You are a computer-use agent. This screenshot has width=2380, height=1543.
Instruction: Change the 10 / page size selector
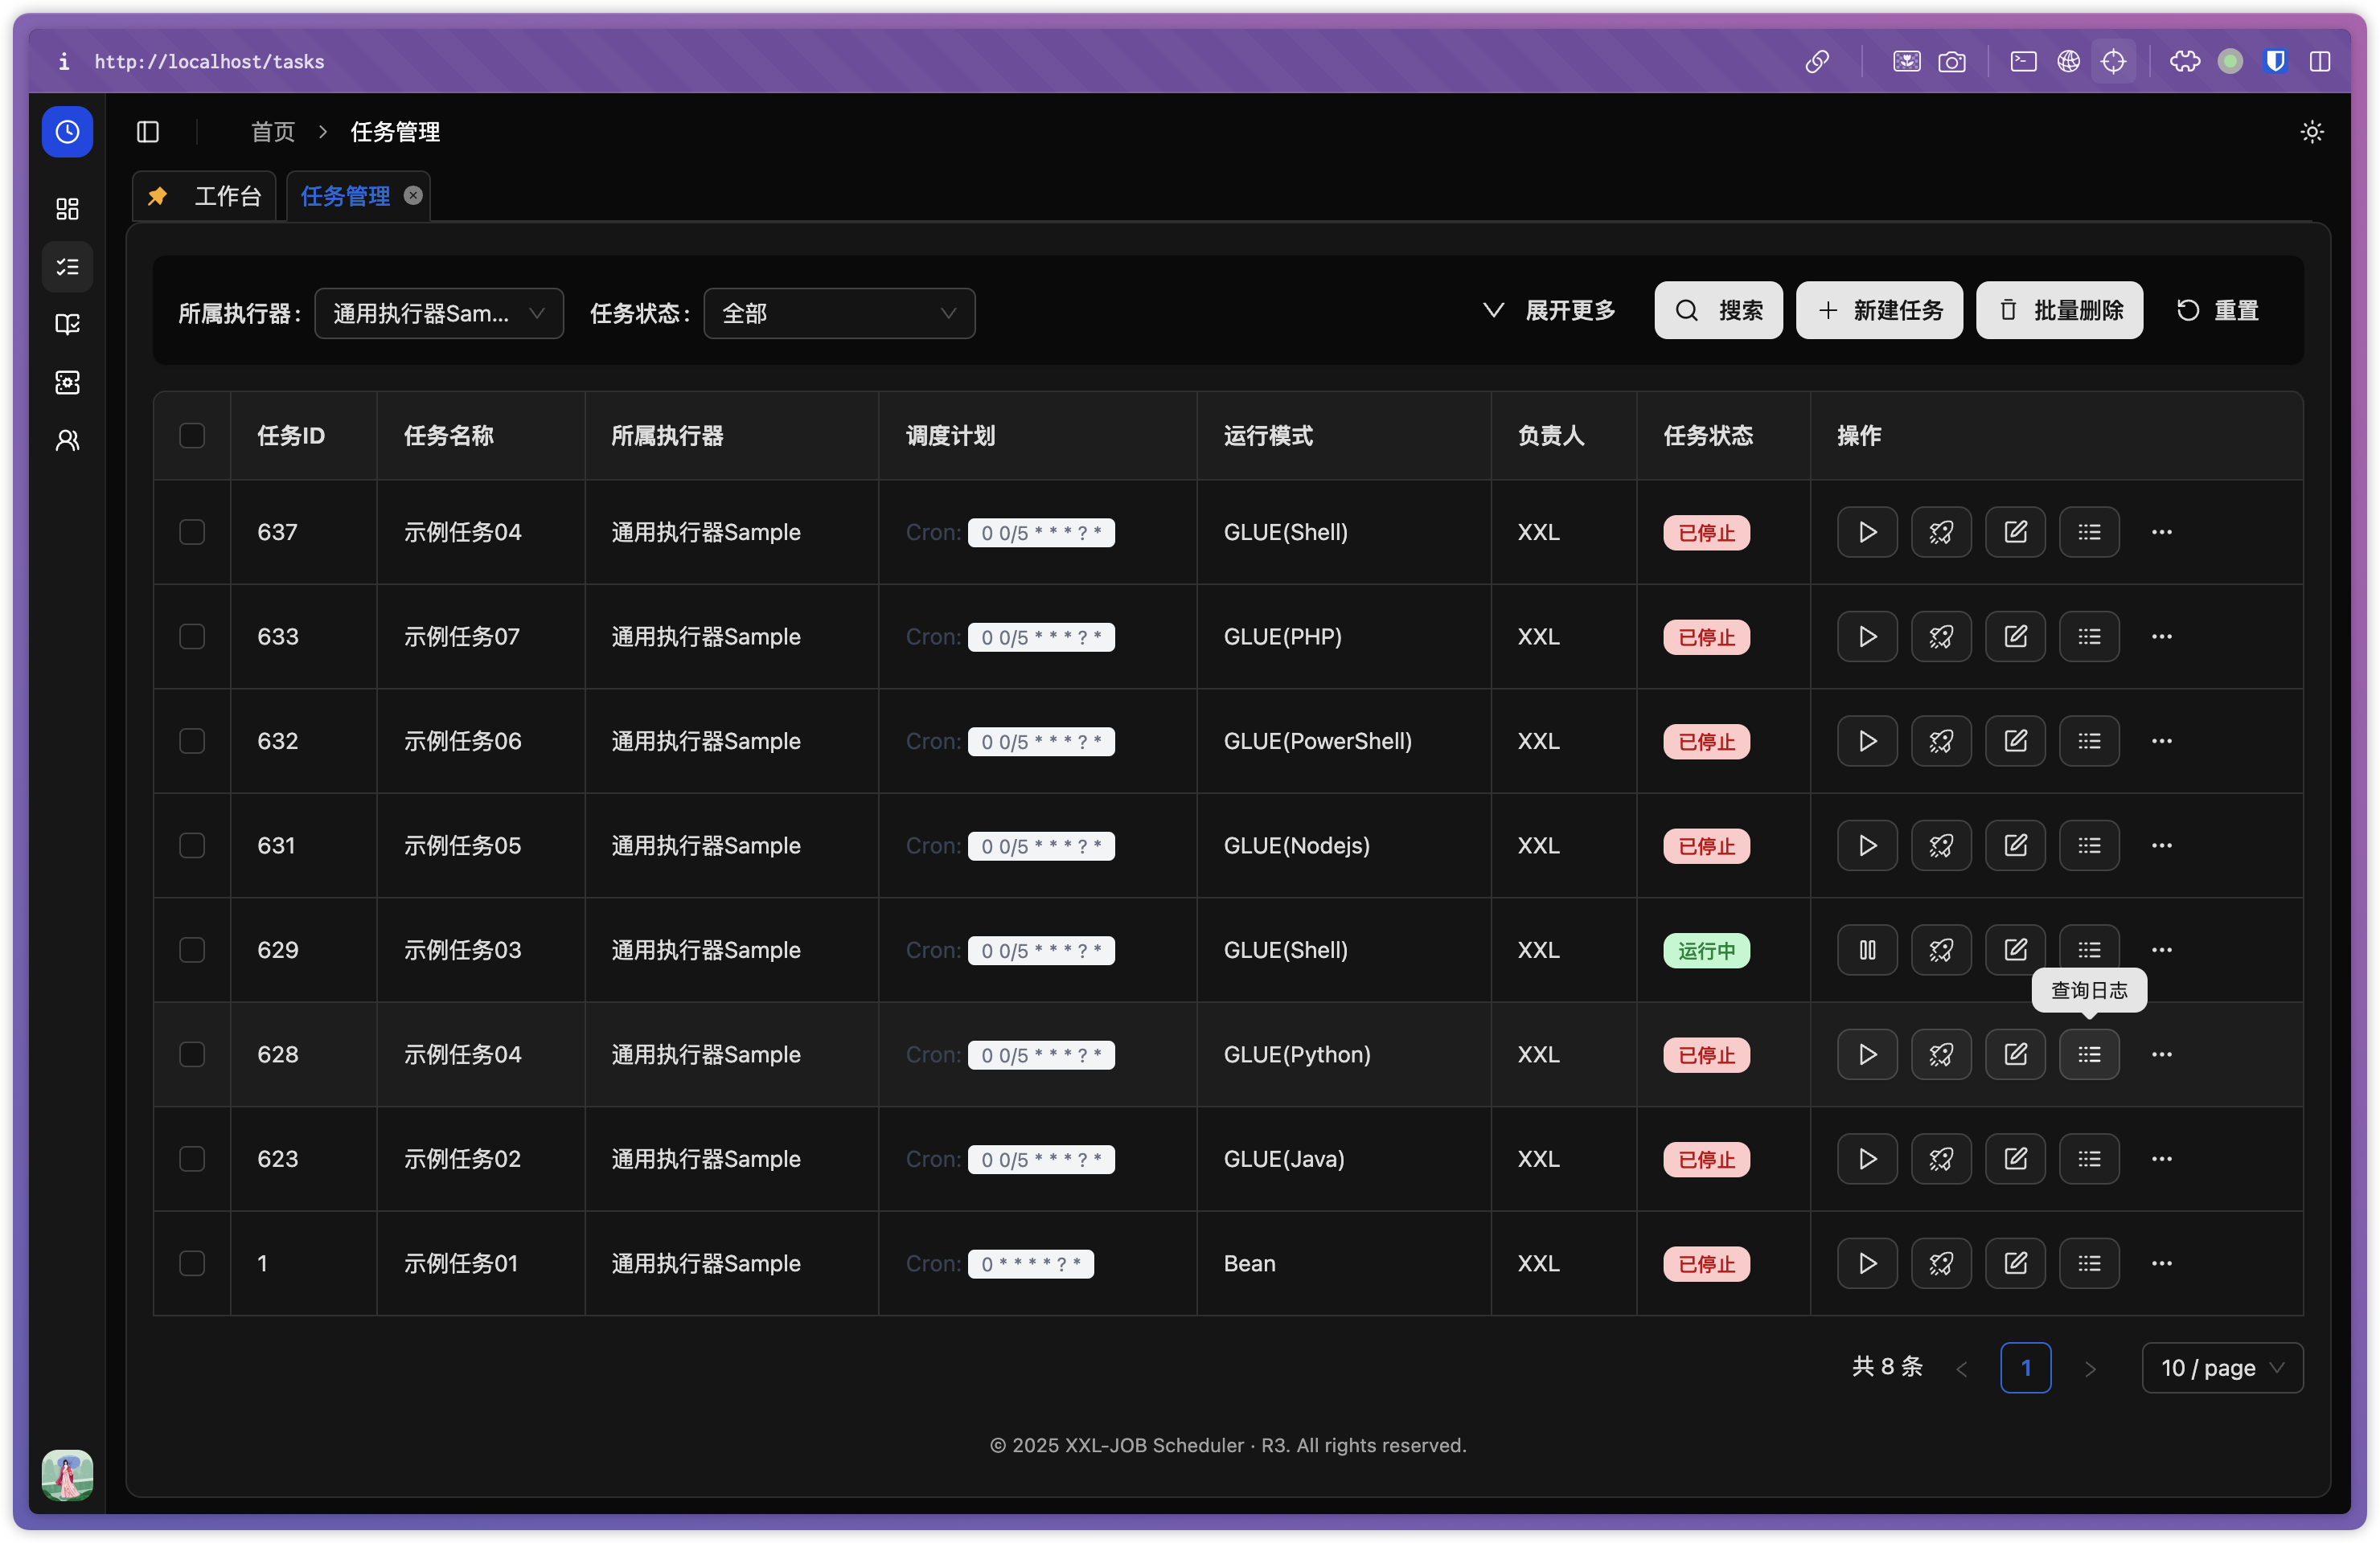tap(2221, 1367)
